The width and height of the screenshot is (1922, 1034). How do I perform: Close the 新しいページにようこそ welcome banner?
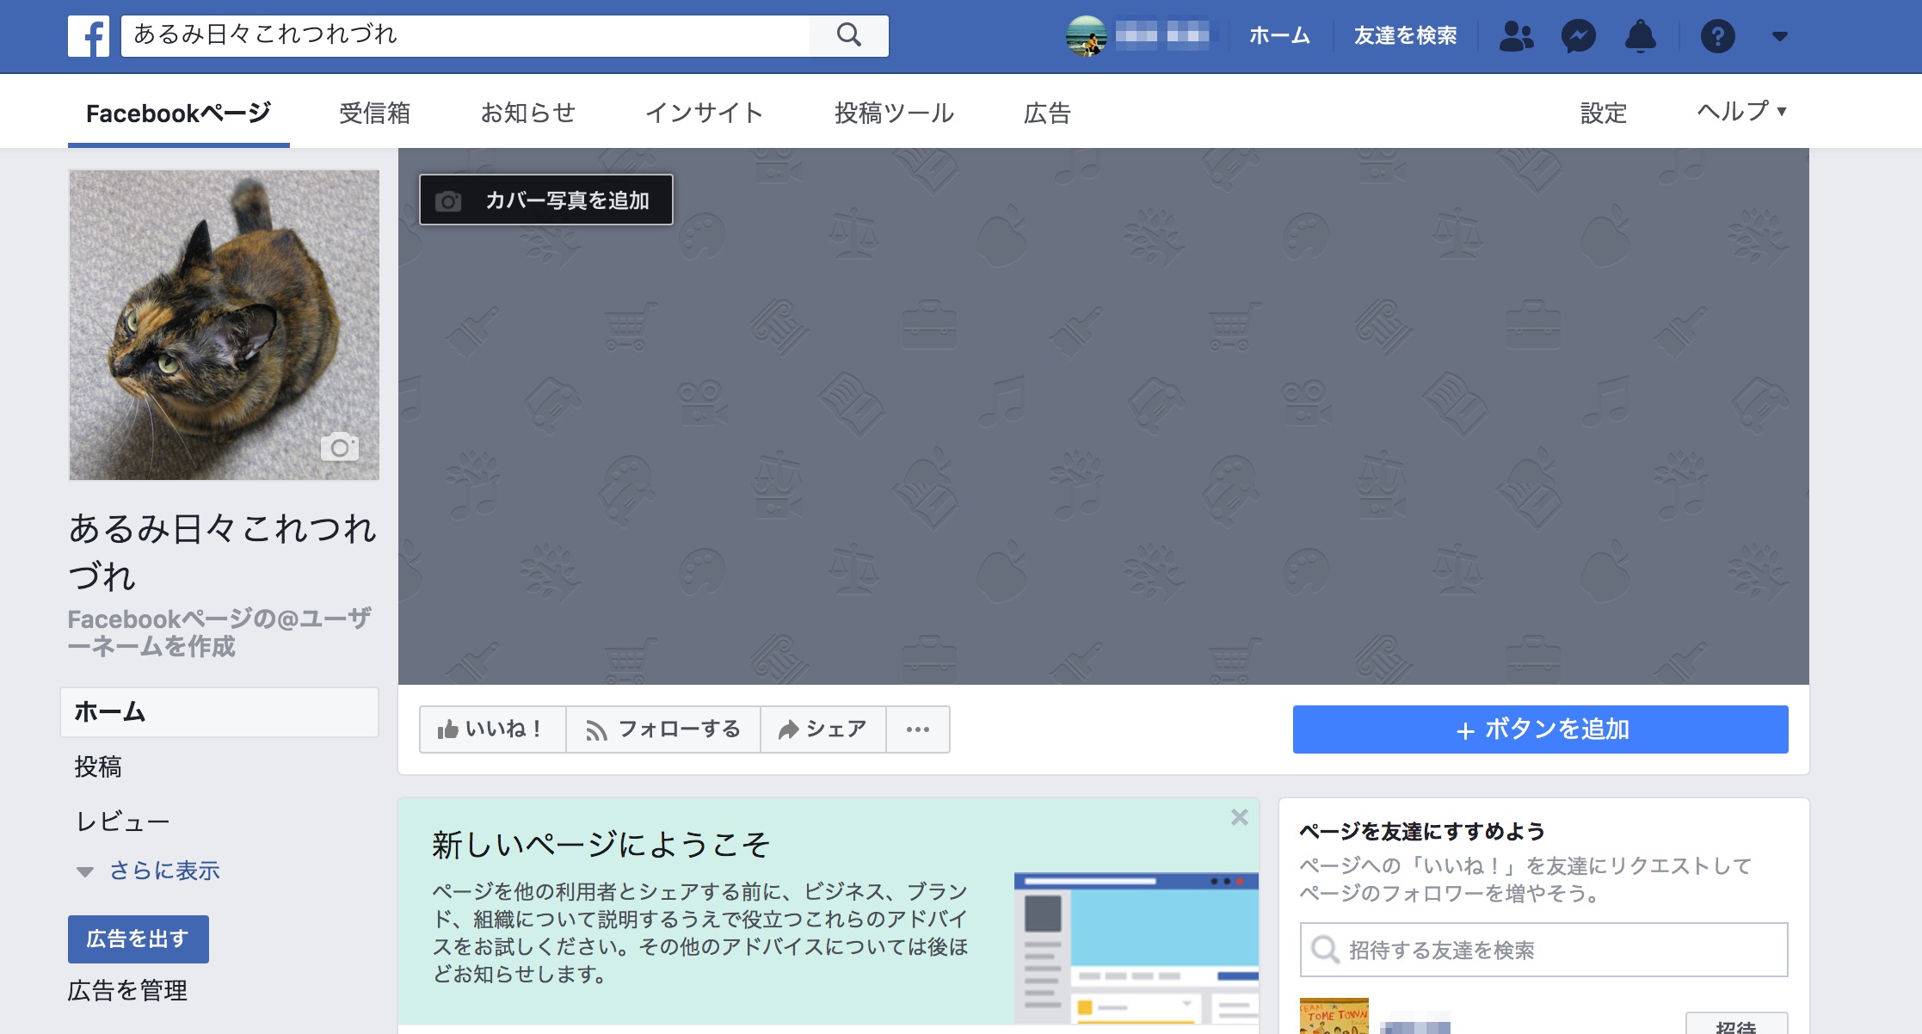1239,817
